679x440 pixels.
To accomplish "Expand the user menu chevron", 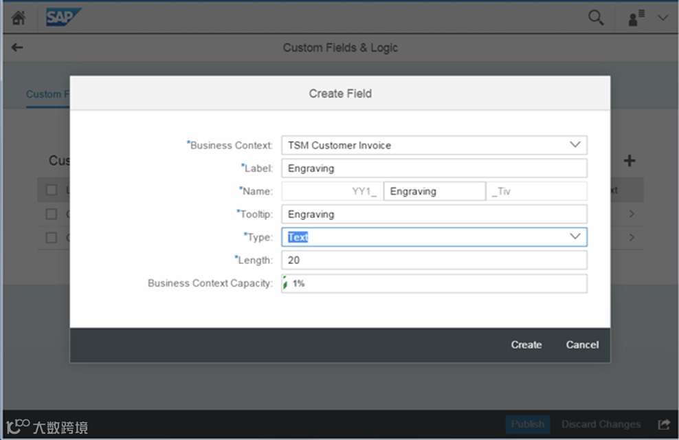I will tap(663, 19).
